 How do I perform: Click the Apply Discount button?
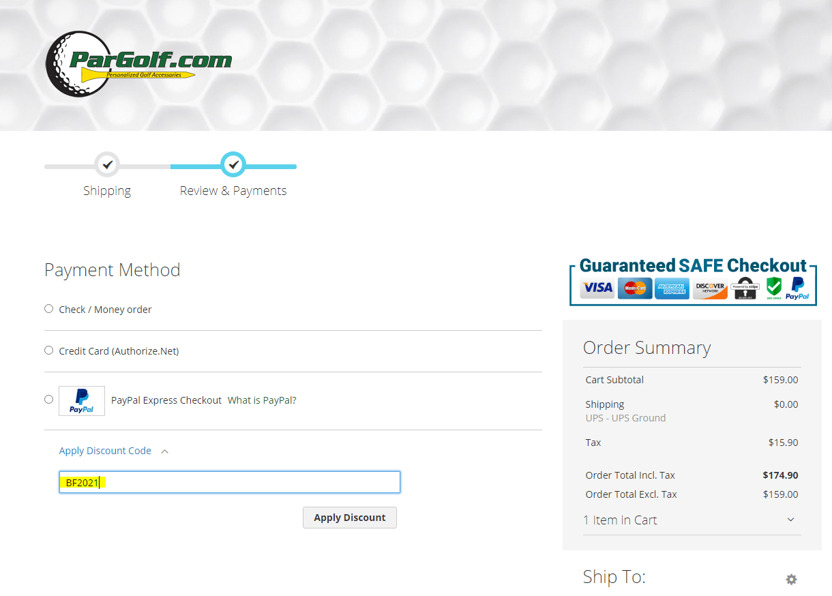click(349, 517)
